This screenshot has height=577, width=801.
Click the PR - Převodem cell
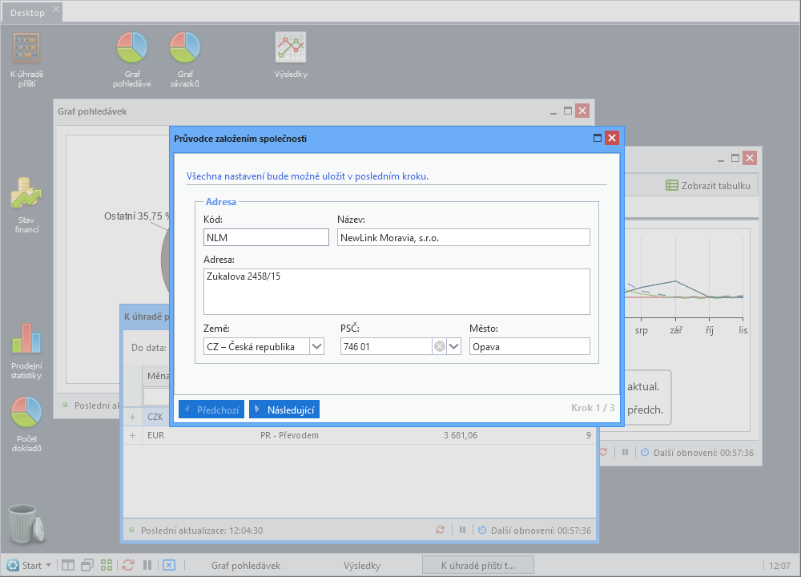289,435
